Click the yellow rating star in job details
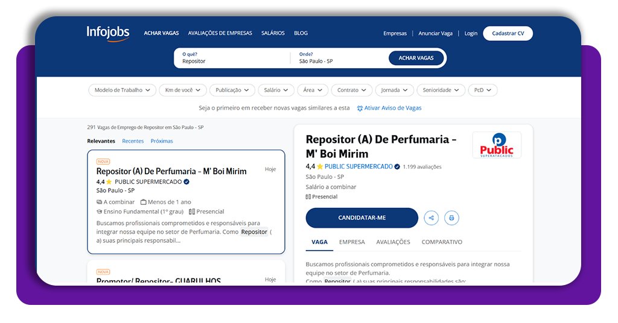The image size is (618, 323). [320, 166]
